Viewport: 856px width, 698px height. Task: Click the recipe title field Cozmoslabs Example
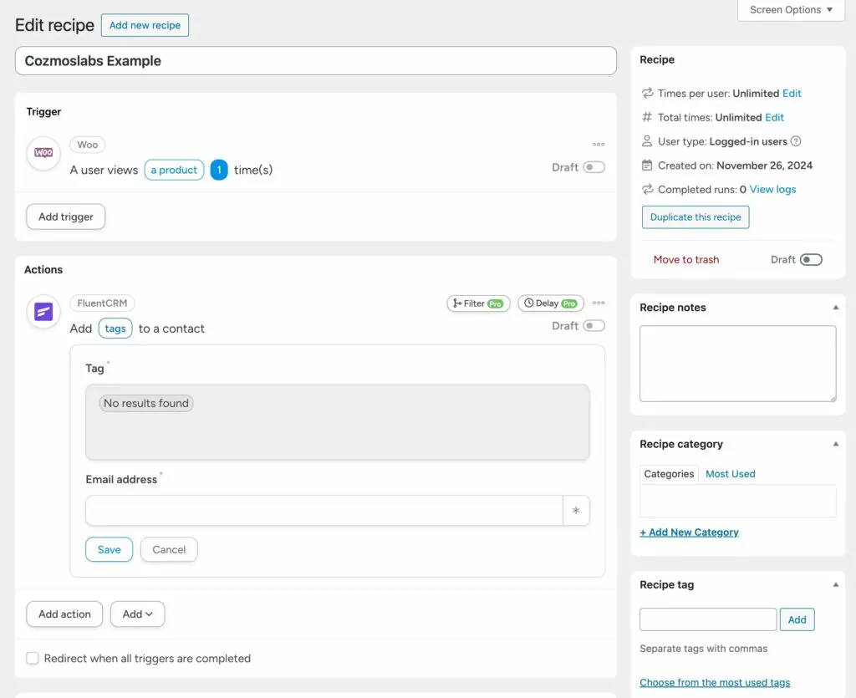click(x=315, y=60)
